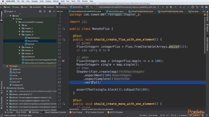Screen dimensions: 209x117
Task: Open the TODO tool window
Action: tap(21, 112)
